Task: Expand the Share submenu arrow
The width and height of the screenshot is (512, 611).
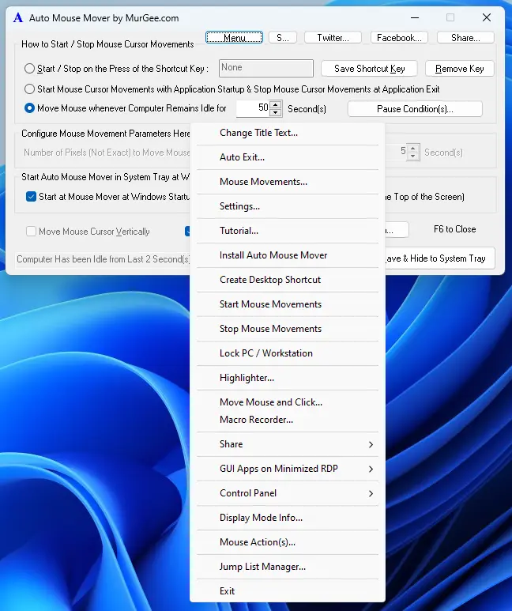Action: tap(371, 444)
